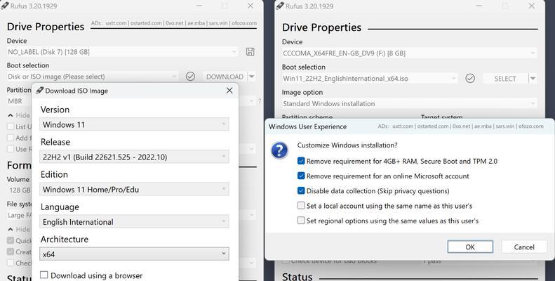555x281 pixels.
Task: Open the Language dropdown showing English International
Action: tap(134, 222)
